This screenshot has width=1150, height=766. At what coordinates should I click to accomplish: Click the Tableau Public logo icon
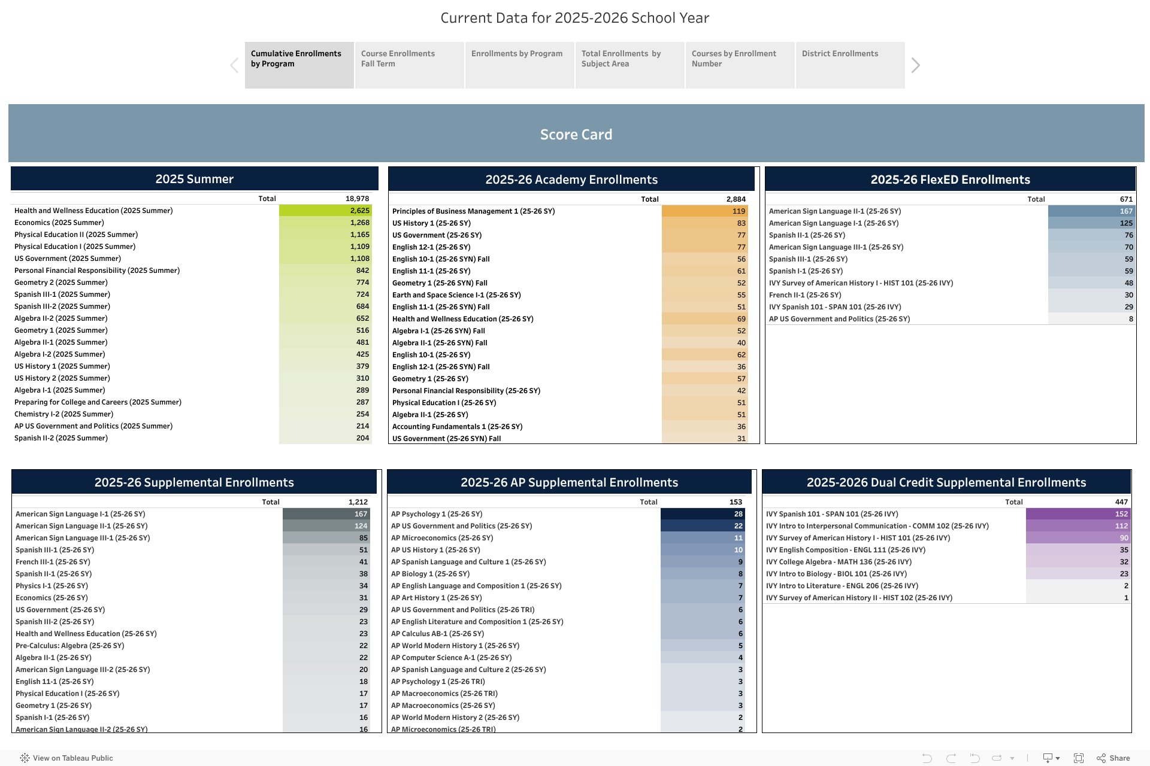[25, 758]
